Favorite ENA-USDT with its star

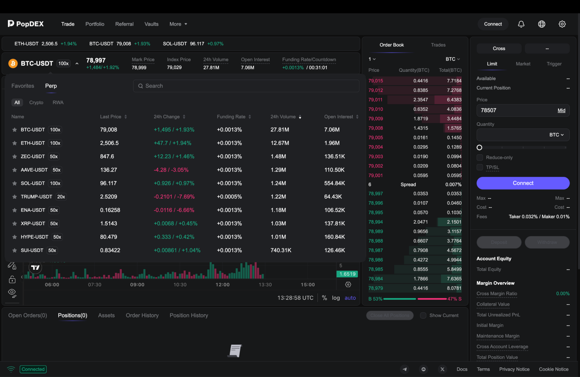14,210
